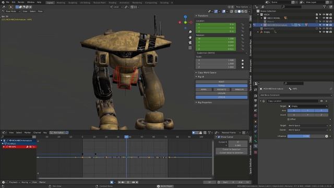Toggle Axis X in Copy Location constraint
Image resolution: width=334 pixels, height=188 pixels.
point(294,111)
